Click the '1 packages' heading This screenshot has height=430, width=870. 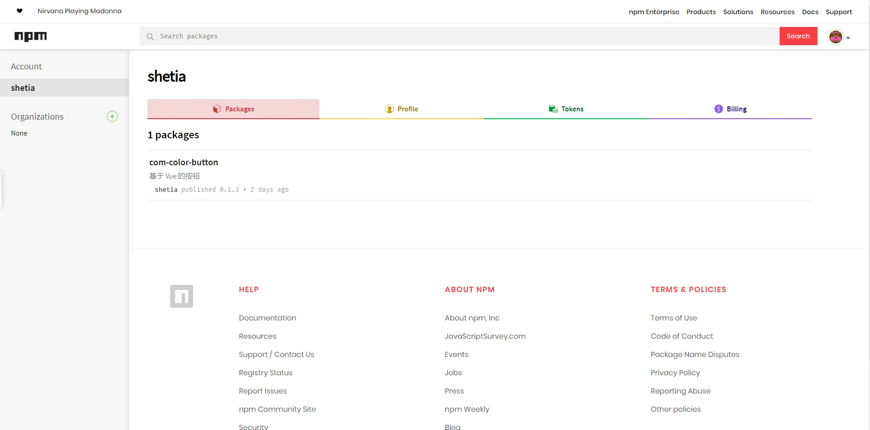(x=173, y=135)
